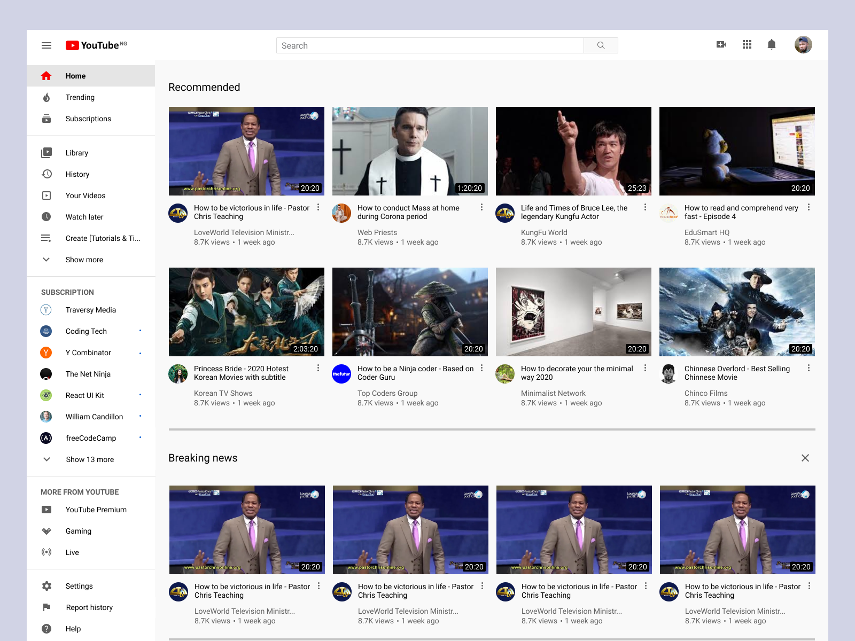Click the Report history flag icon
The image size is (855, 641).
tap(46, 607)
